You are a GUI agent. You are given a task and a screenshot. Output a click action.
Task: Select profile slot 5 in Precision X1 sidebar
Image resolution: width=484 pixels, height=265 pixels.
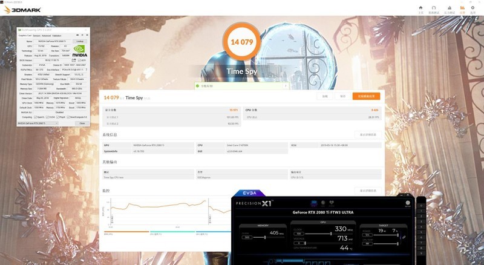coord(421,232)
